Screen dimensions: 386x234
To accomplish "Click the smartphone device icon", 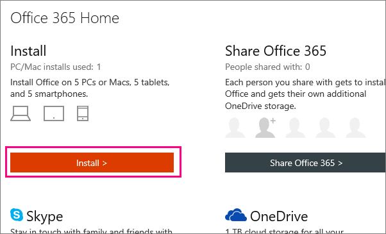I will coord(83,113).
